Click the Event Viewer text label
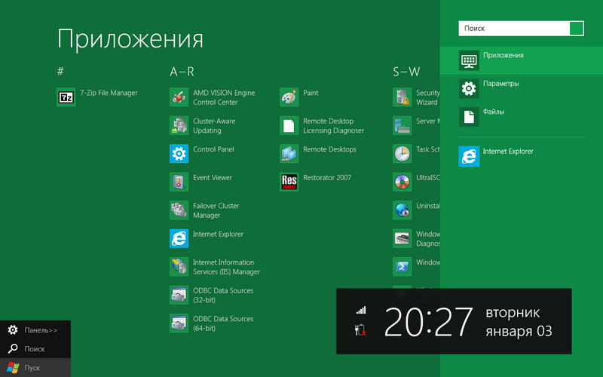Screen dimensions: 603x377 (x=213, y=177)
